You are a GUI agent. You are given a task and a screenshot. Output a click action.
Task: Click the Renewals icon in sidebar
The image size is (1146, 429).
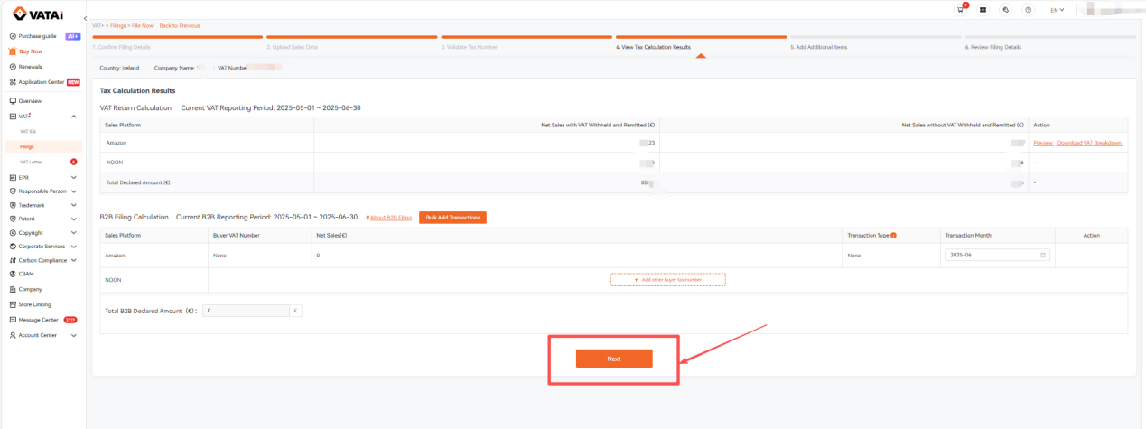click(x=13, y=67)
